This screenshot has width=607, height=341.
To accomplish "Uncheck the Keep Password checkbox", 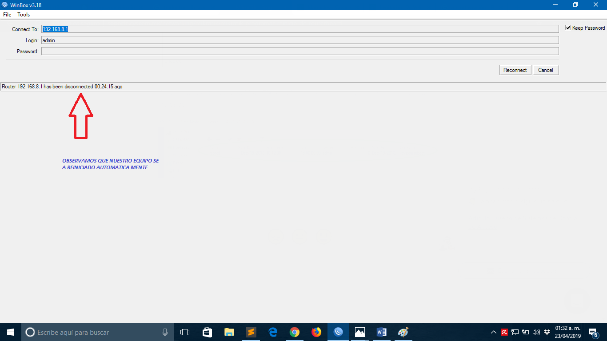I will point(568,28).
